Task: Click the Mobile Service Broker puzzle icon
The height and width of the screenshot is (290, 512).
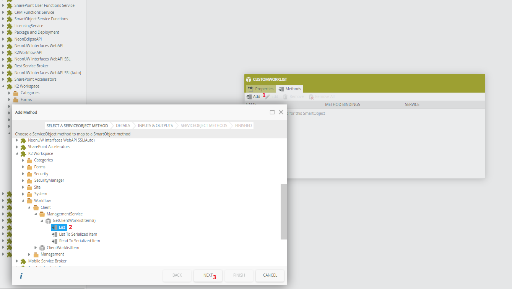Action: 23,261
